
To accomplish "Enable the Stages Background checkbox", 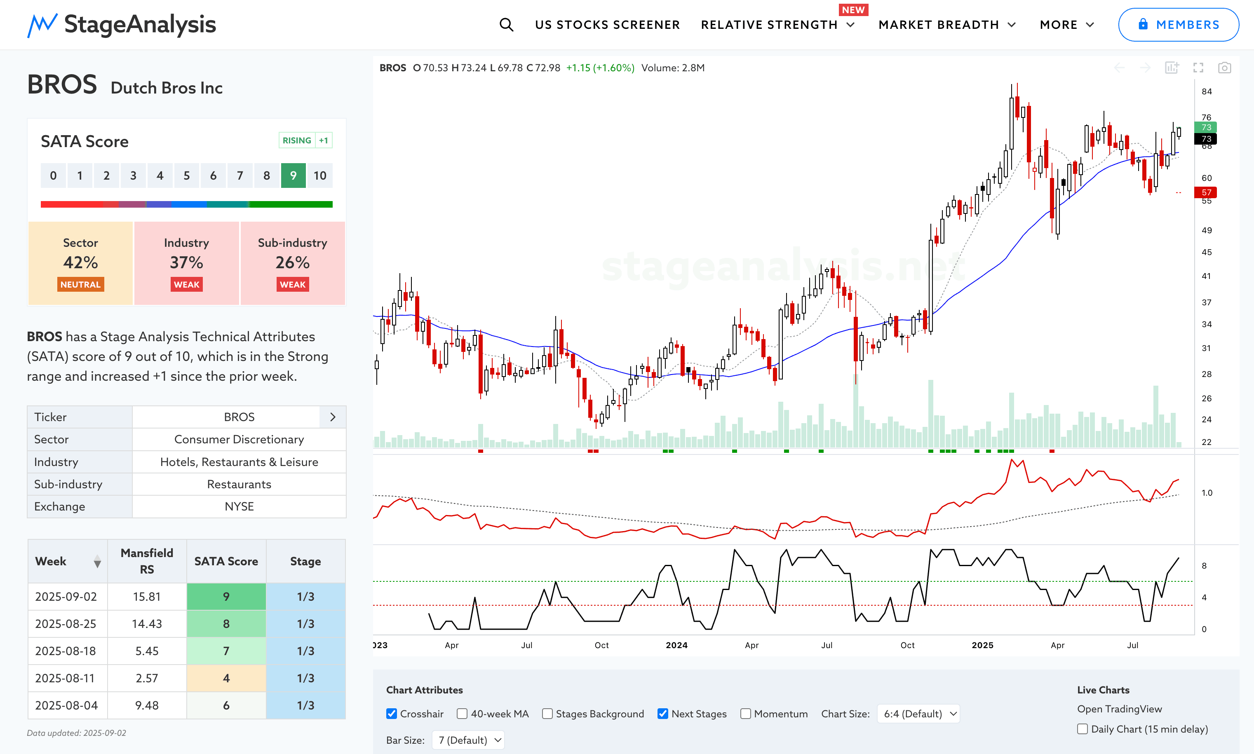I will 547,714.
